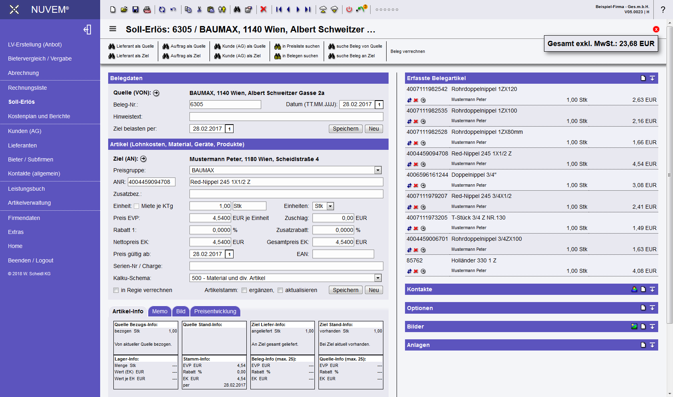Jump to last record arrow
Viewport: 673px width, 397px height.
click(308, 9)
